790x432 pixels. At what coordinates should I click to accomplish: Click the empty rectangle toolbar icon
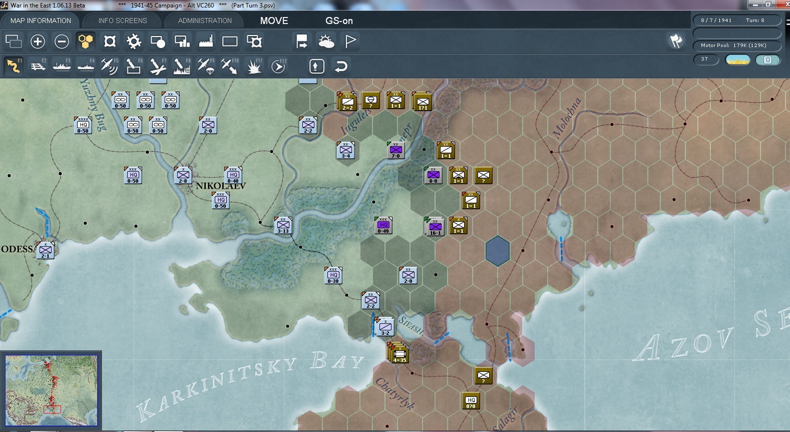pos(230,42)
